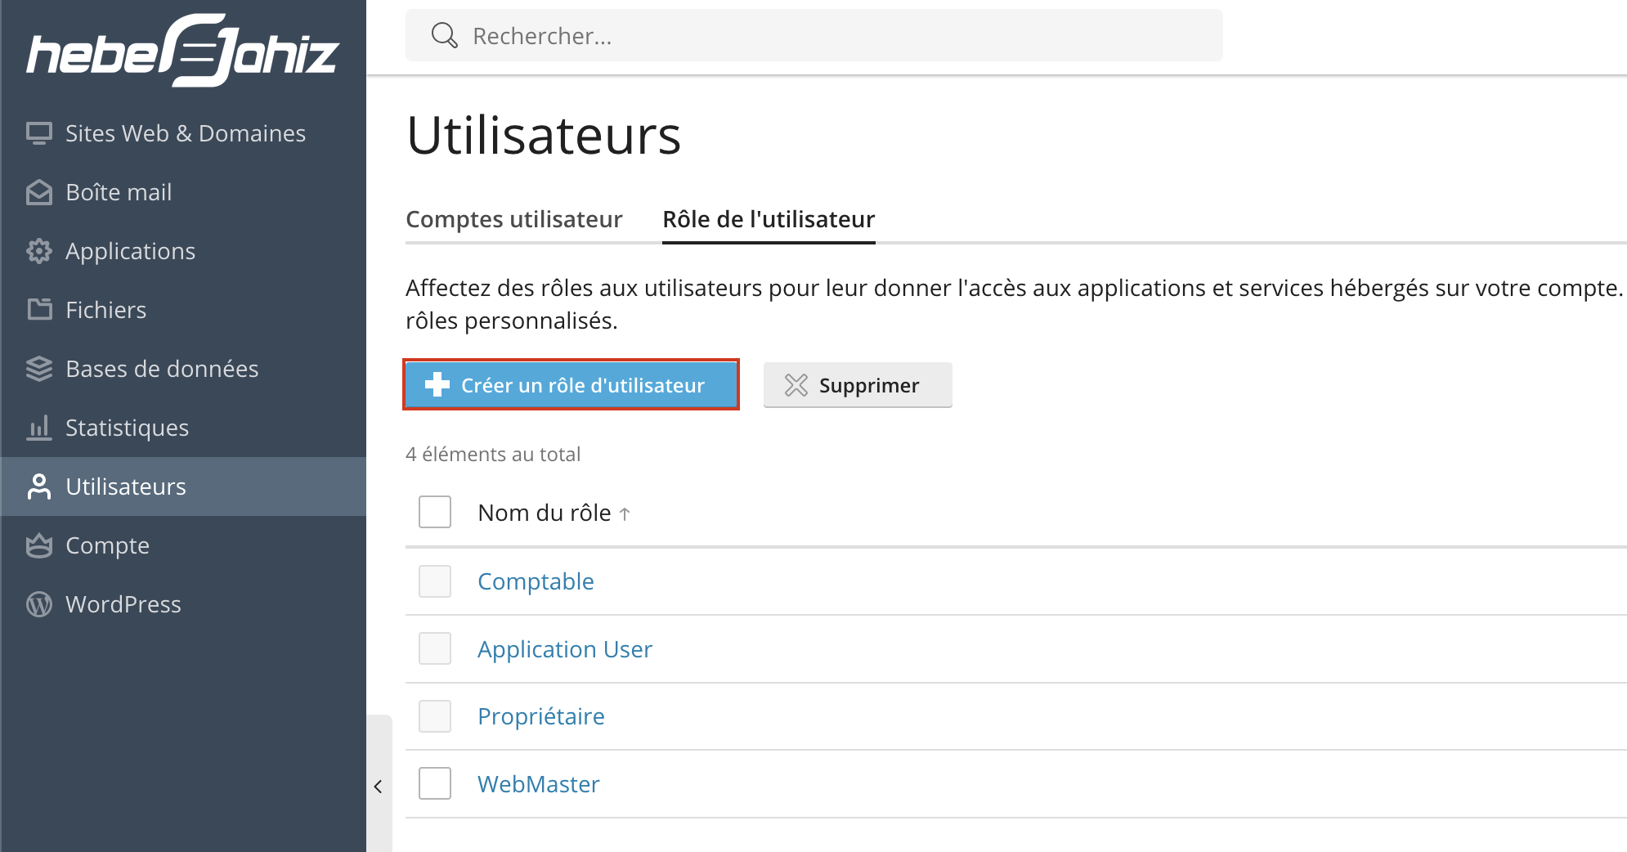Screen dimensions: 1627x852
Task: Click the Compte crown icon
Action: click(38, 545)
